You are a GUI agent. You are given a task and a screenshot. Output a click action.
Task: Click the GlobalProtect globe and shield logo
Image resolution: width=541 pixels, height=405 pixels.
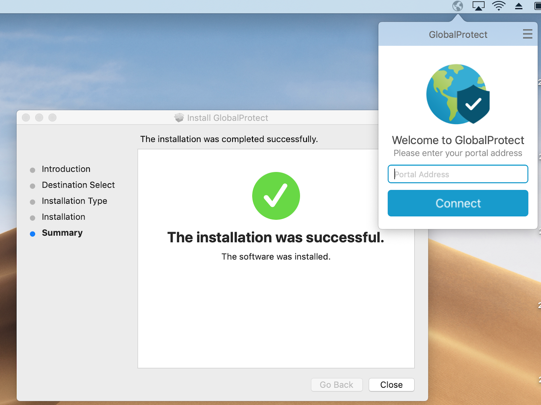458,94
